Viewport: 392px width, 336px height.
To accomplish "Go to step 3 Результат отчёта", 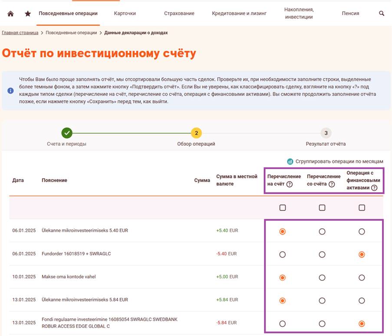I will coord(326,133).
